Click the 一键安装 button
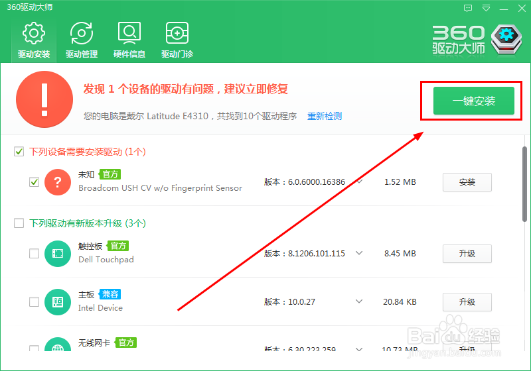The height and width of the screenshot is (371, 531). pos(474,101)
